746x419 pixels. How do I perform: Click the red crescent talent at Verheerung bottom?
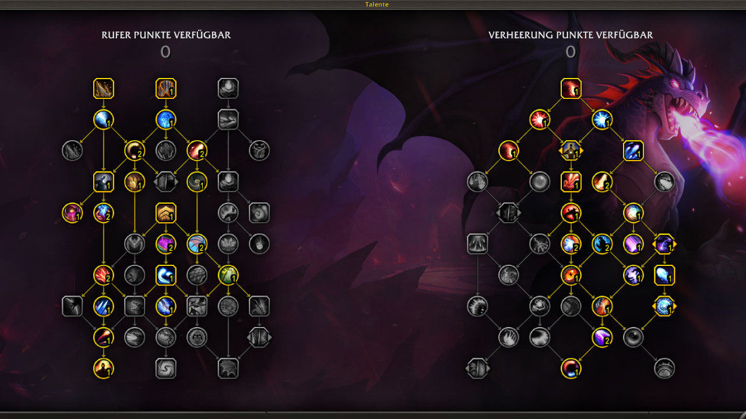(x=571, y=368)
